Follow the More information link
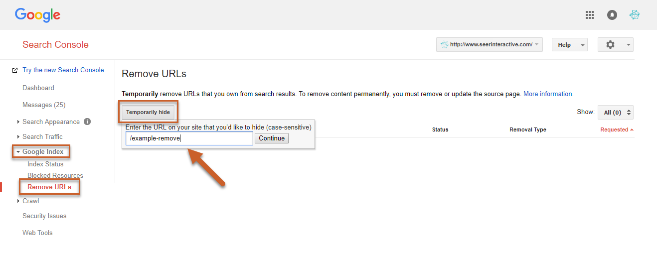This screenshot has width=657, height=253. point(548,94)
